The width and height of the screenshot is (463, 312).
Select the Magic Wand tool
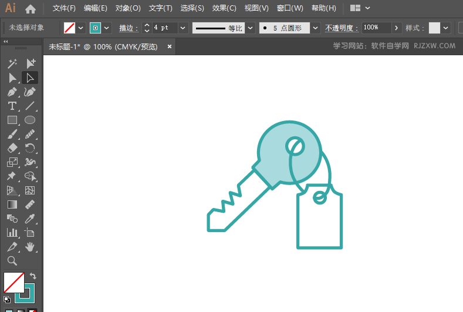click(12, 63)
